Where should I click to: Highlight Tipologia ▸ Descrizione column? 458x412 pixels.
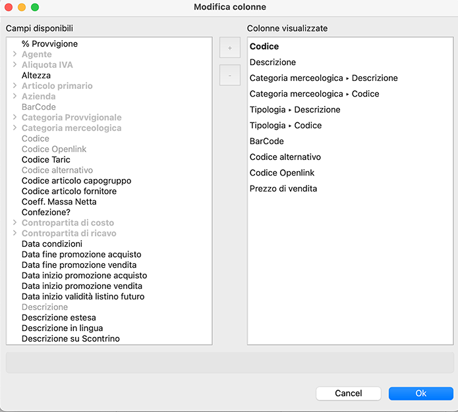(295, 110)
